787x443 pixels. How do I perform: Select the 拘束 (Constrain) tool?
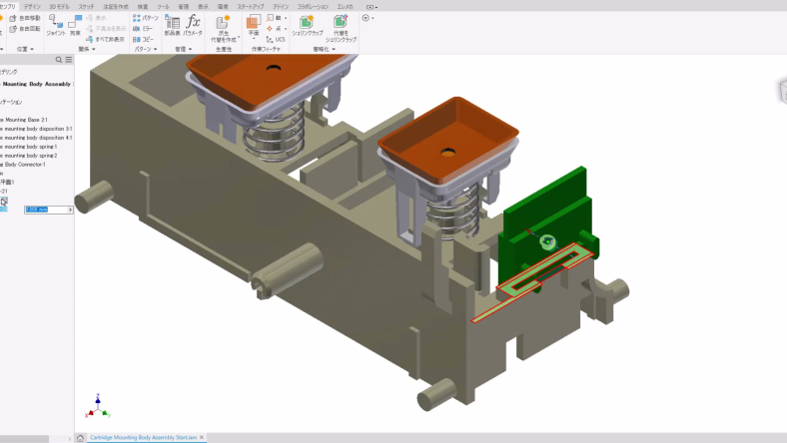(x=75, y=23)
